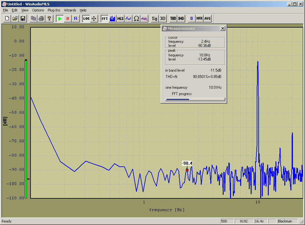
Task: Click the AVG averaging button
Action: click(207, 18)
